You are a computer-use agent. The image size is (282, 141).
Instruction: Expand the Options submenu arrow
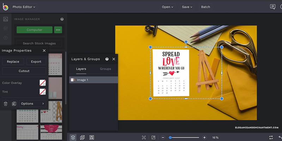(43, 104)
